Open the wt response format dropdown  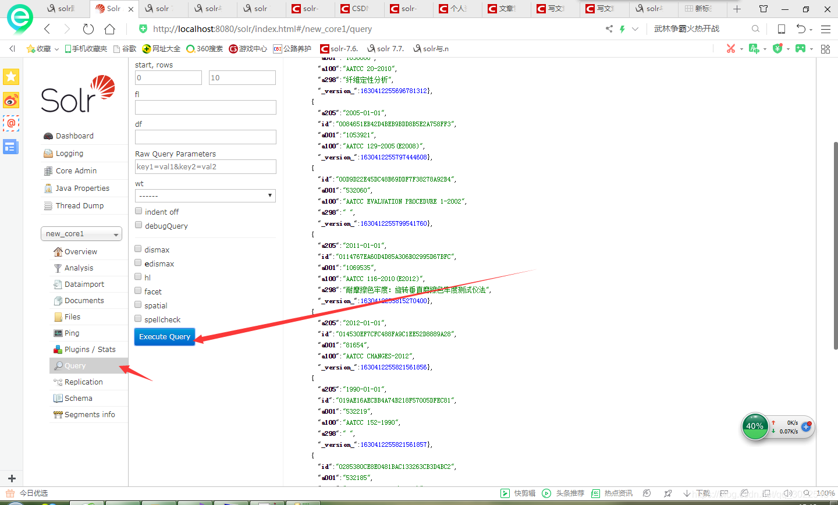click(205, 195)
